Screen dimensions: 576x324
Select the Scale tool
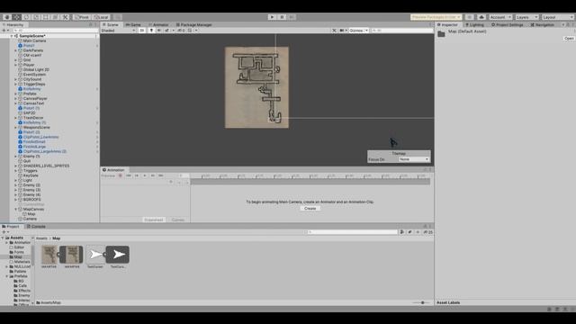click(x=36, y=17)
